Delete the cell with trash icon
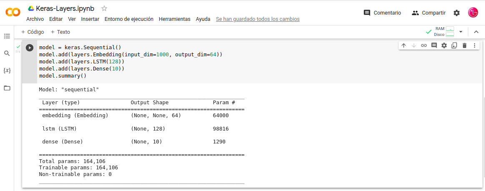 tap(464, 45)
